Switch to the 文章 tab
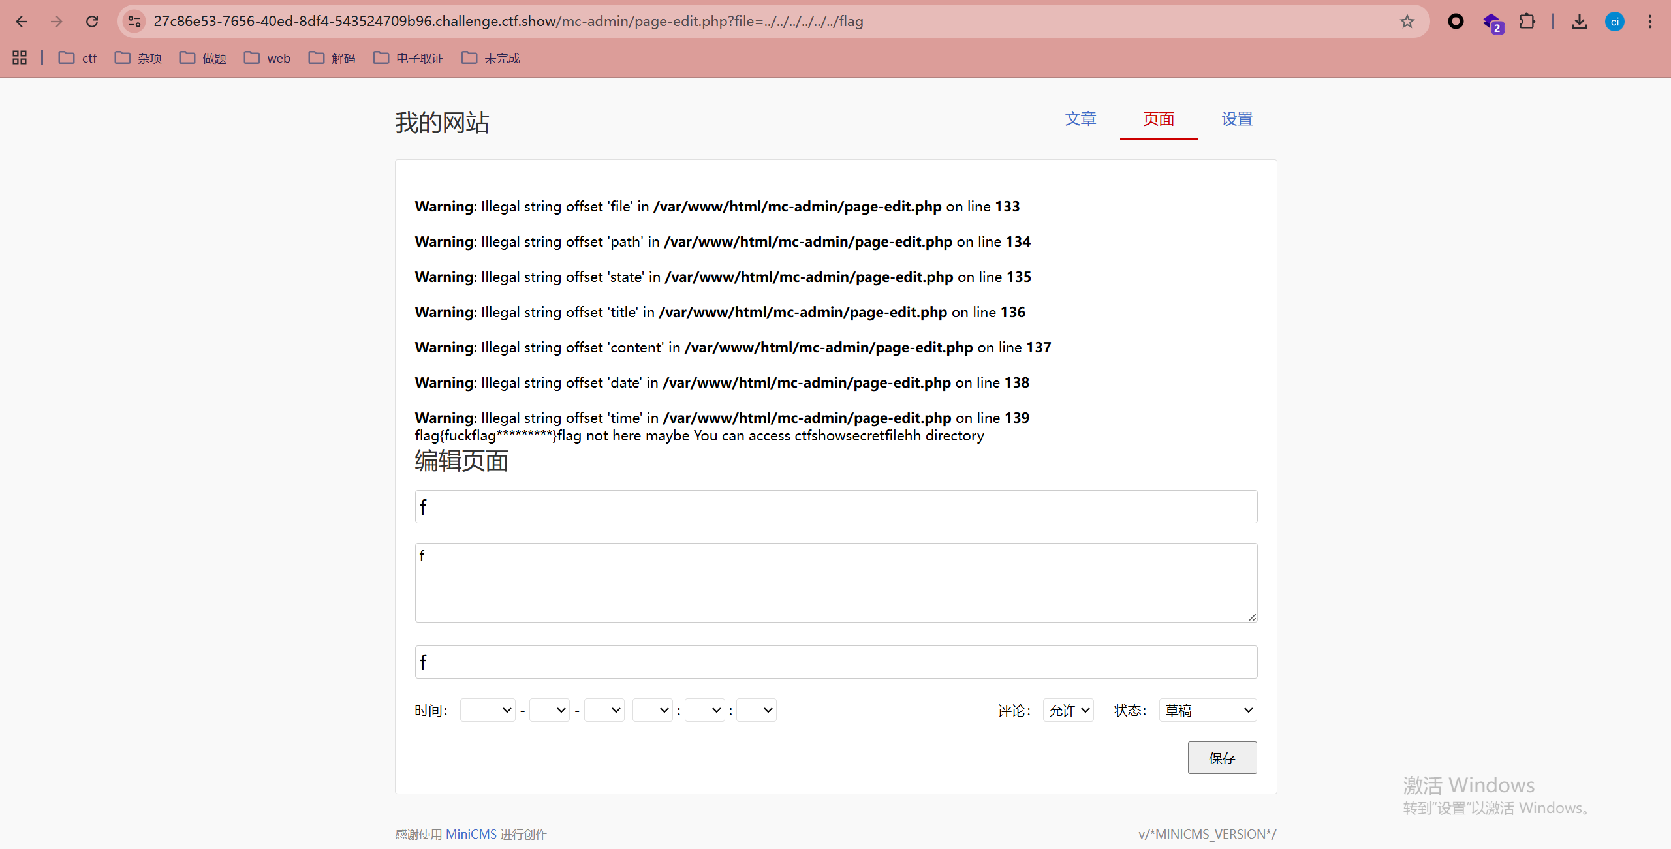 (1080, 119)
